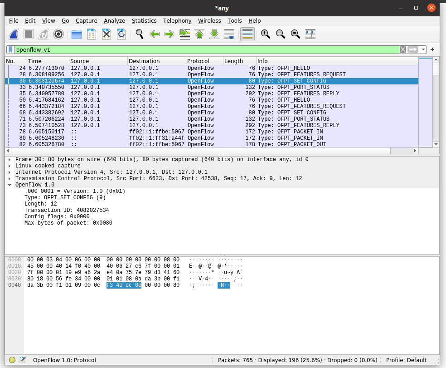Reload the capture file
The height and width of the screenshot is (368, 446).
121,34
